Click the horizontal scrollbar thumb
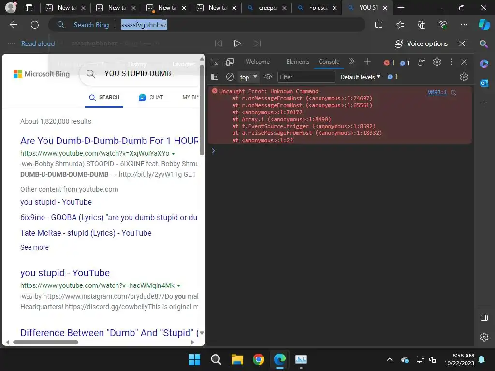495x371 pixels. [x=45, y=342]
